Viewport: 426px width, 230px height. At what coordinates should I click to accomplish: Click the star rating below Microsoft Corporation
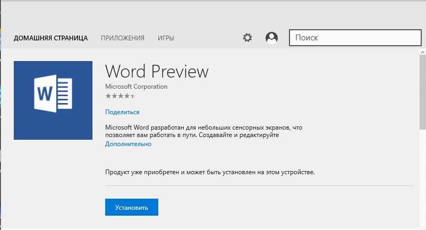120,96
